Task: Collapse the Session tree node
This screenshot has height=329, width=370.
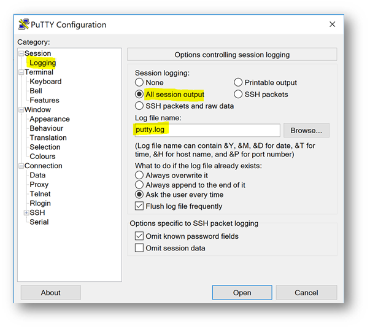Action: pos(21,53)
